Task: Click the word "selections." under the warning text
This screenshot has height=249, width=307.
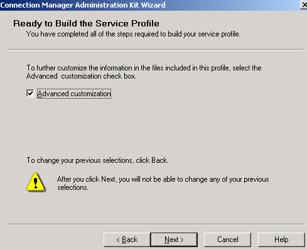Action: pos(73,187)
